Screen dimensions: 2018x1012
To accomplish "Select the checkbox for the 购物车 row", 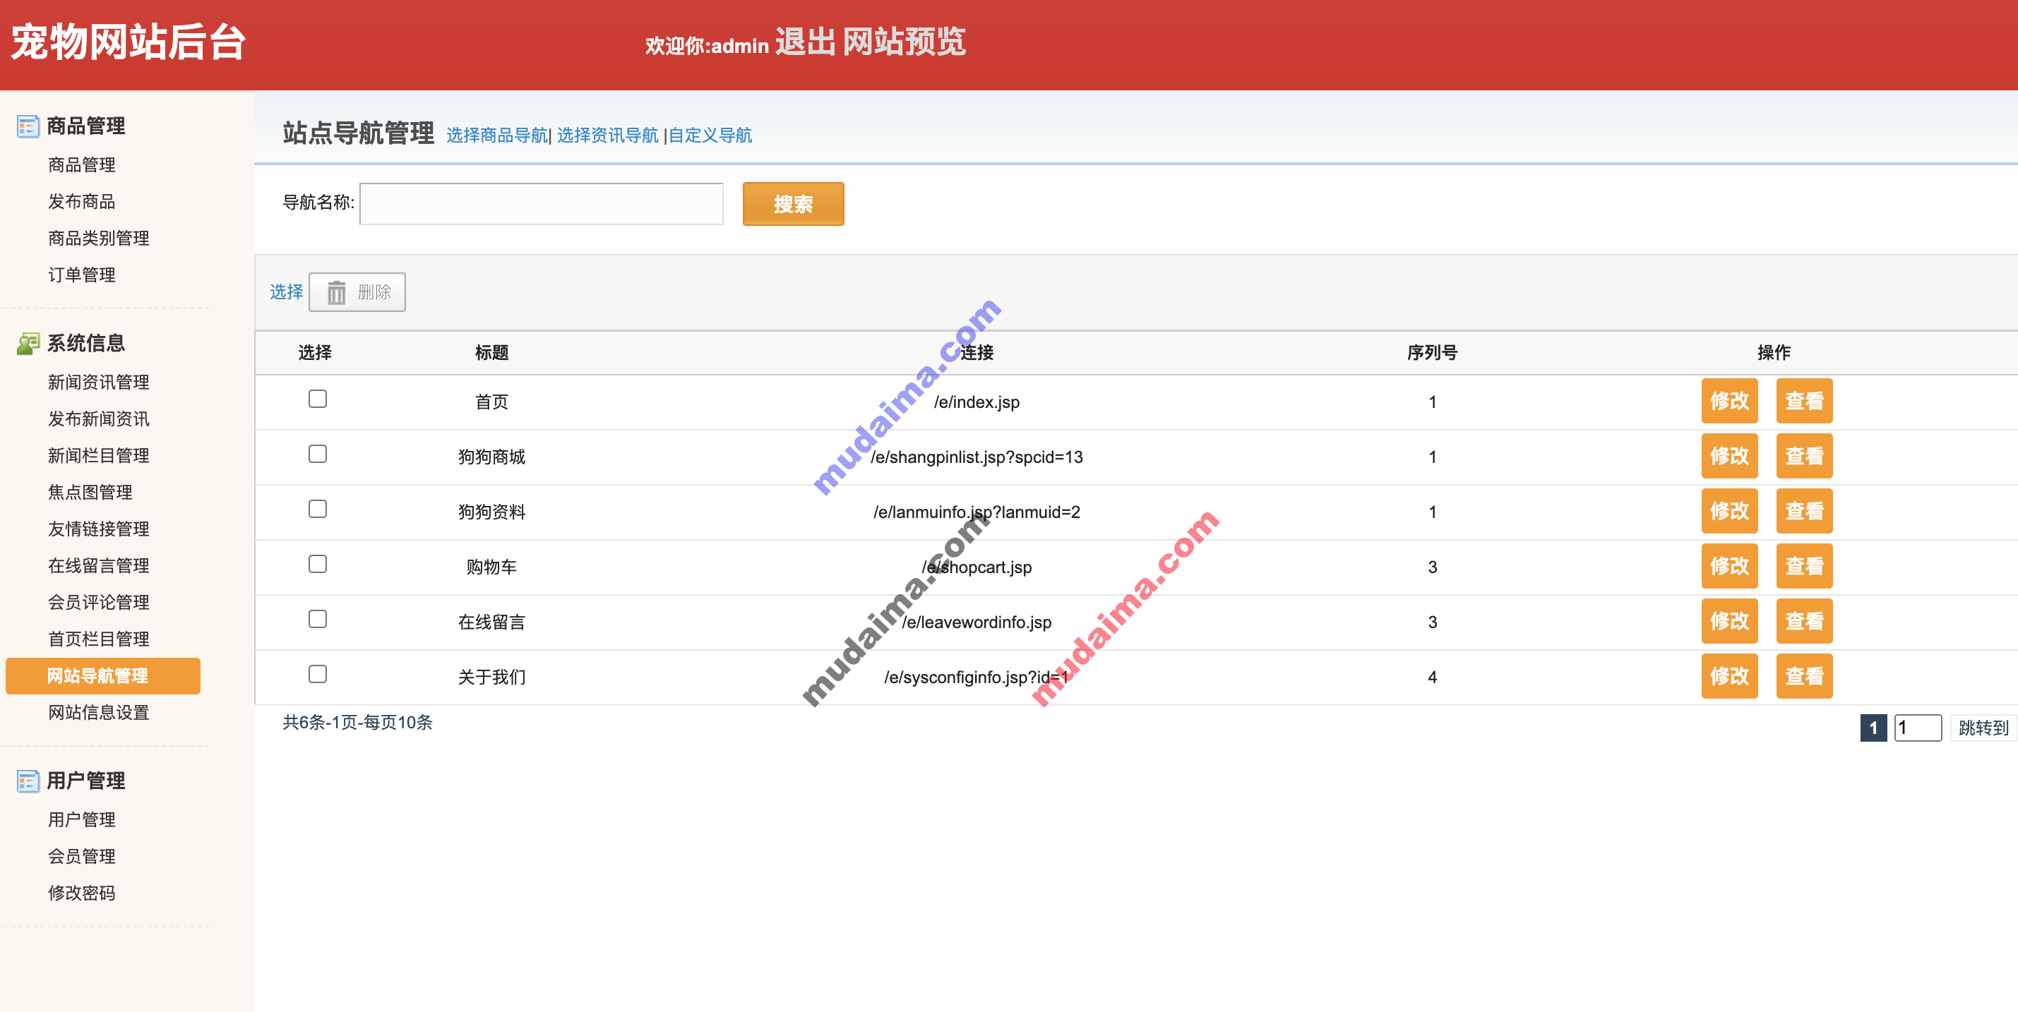I will (317, 565).
